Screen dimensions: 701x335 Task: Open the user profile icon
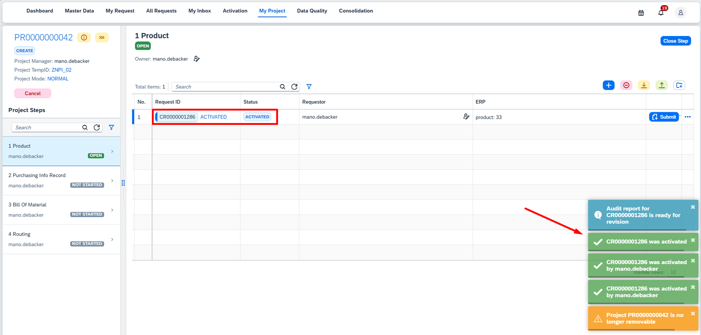pos(681,13)
